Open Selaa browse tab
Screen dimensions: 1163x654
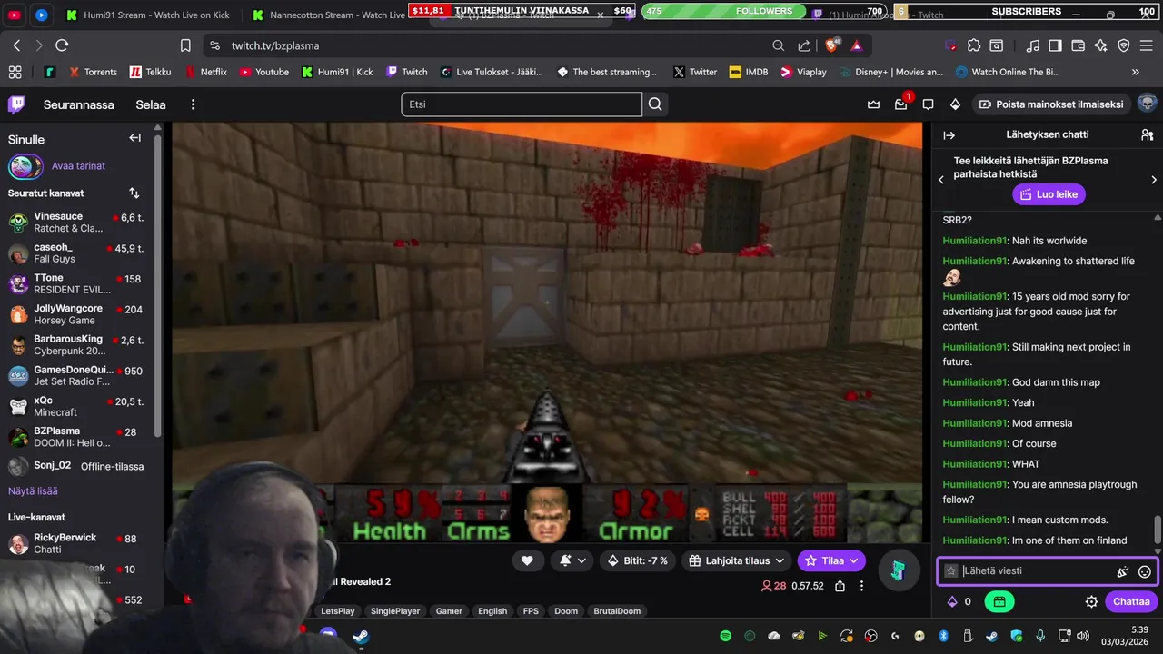(151, 104)
